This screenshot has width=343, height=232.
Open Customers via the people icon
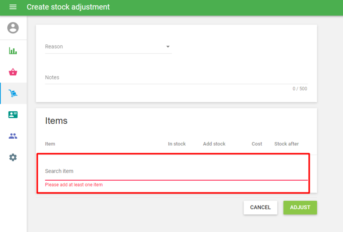(x=13, y=136)
